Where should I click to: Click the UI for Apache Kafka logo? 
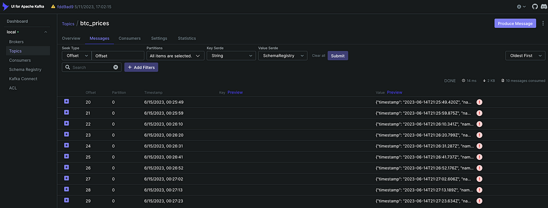24,6
